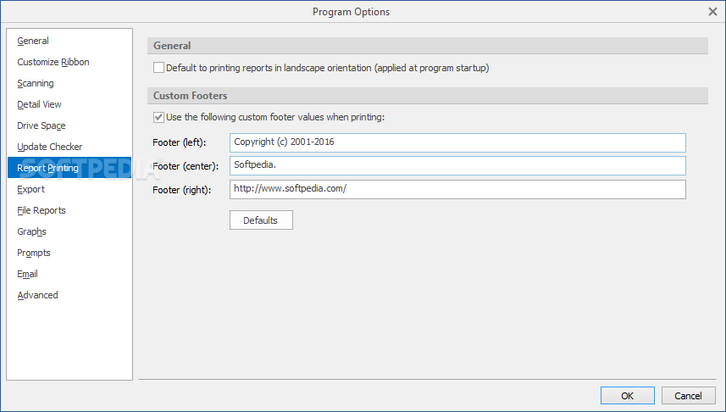Enable landscape orientation default checkbox
This screenshot has width=726, height=412.
click(x=158, y=68)
